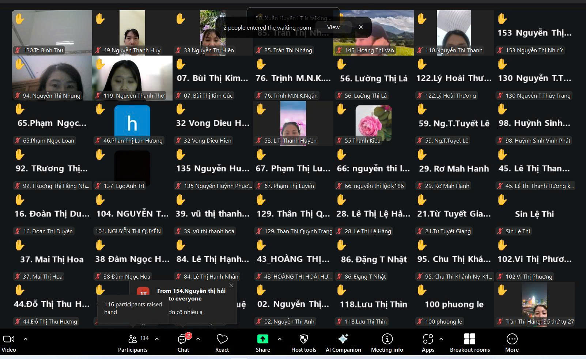Open the More menu

[512, 339]
